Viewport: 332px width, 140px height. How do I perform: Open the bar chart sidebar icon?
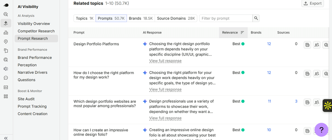(6, 32)
